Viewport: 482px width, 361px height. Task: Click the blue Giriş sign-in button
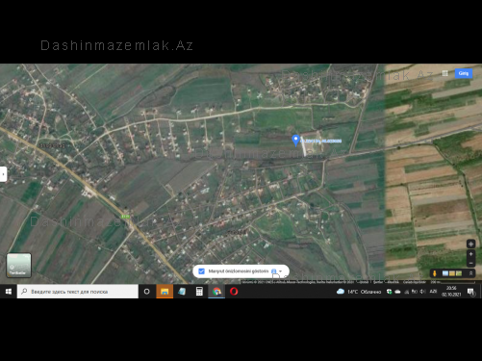click(464, 73)
